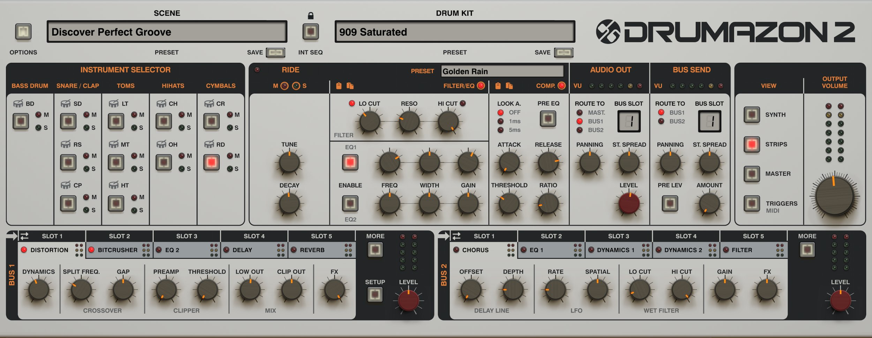
Task: Save the Drum Kit preset
Action: tap(564, 52)
